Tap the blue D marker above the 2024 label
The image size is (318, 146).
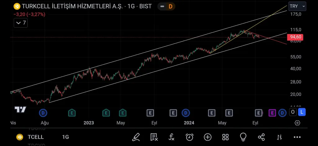185,113
